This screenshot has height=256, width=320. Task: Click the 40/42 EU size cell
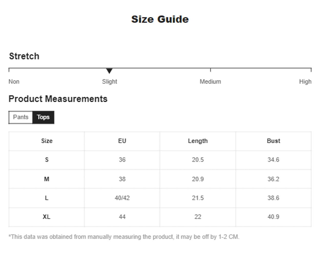122,198
